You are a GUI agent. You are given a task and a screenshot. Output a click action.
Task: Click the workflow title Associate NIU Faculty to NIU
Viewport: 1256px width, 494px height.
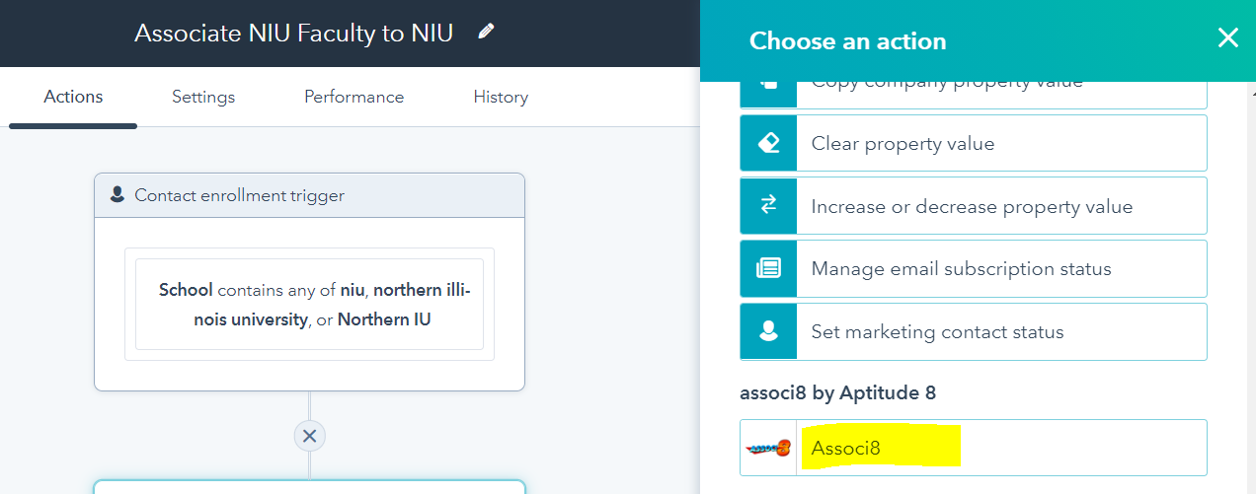293,33
